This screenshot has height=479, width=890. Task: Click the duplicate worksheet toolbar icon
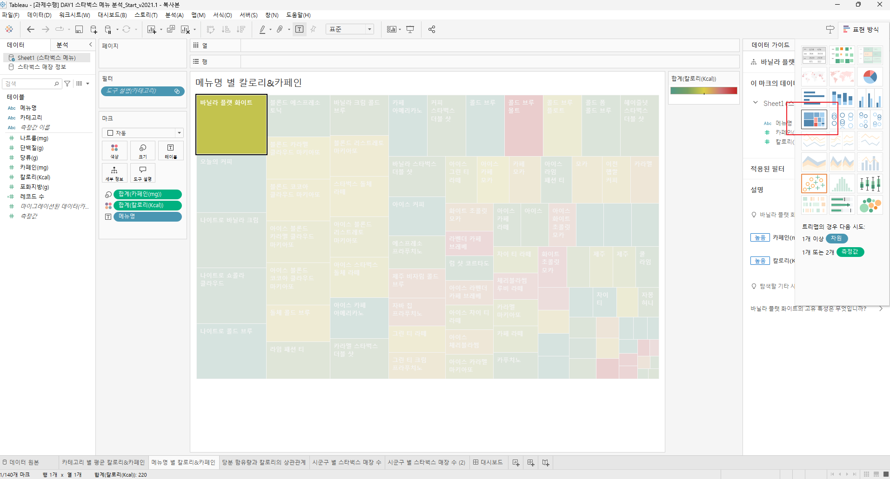[x=171, y=29]
